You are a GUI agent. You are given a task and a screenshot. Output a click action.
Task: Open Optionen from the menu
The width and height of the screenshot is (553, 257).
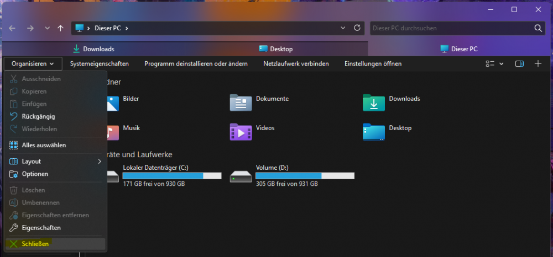click(56, 174)
